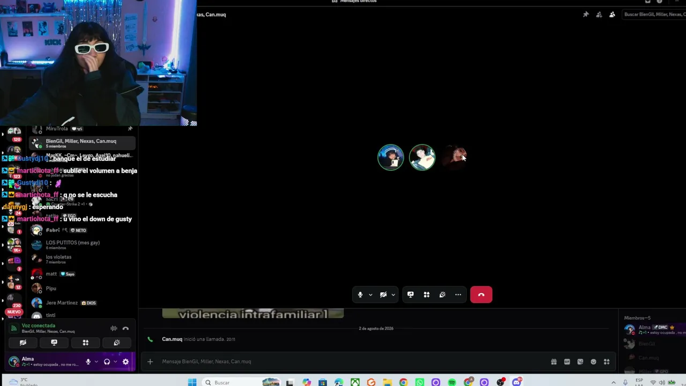Open the GIF picker
Viewport: 686px width, 386px height.
point(567,362)
